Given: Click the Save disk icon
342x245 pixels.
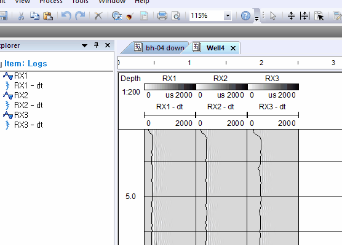Looking at the screenshot, I should coord(3,16).
